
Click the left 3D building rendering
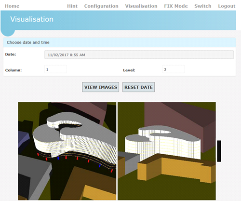(x=67, y=151)
